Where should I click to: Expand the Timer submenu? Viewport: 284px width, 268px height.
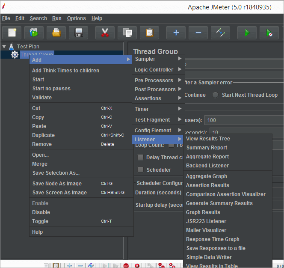[158, 109]
